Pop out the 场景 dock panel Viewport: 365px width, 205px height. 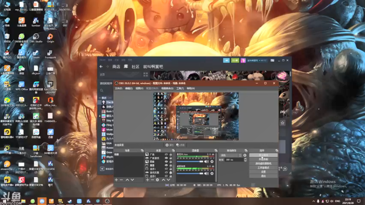142,151
